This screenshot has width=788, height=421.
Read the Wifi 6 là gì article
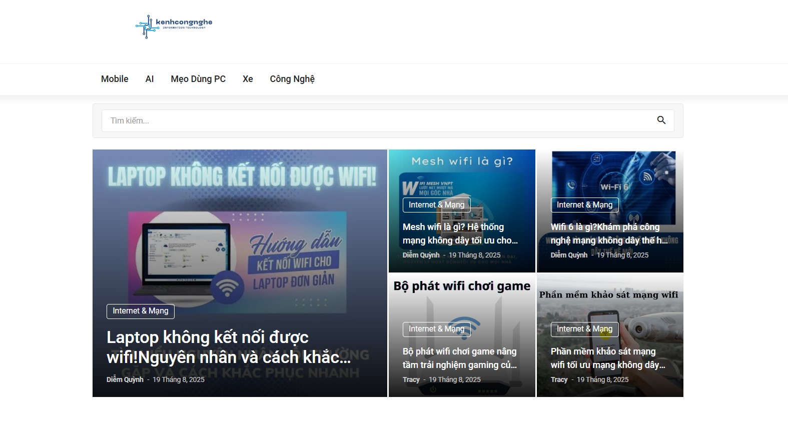point(608,233)
